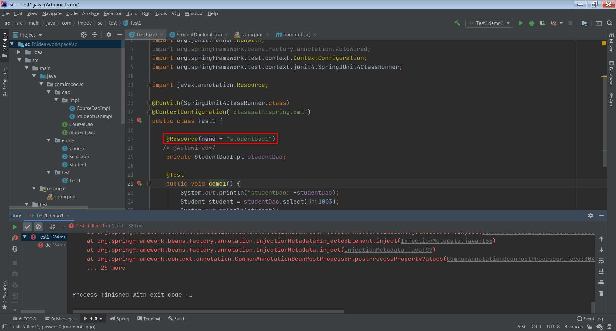Run Test1.demo1 with green play button
This screenshot has height=331, width=616.
521,23
